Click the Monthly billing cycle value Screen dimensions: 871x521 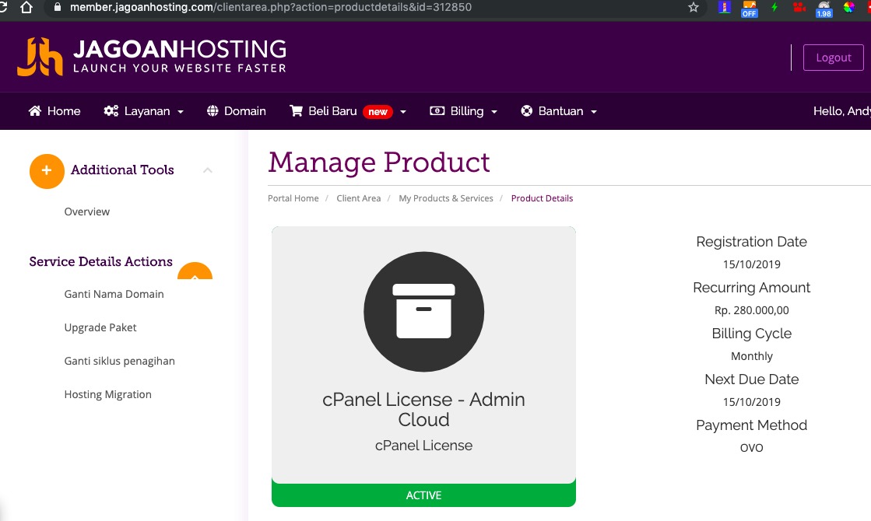752,356
